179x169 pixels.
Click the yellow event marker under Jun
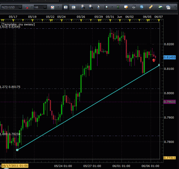120,21
